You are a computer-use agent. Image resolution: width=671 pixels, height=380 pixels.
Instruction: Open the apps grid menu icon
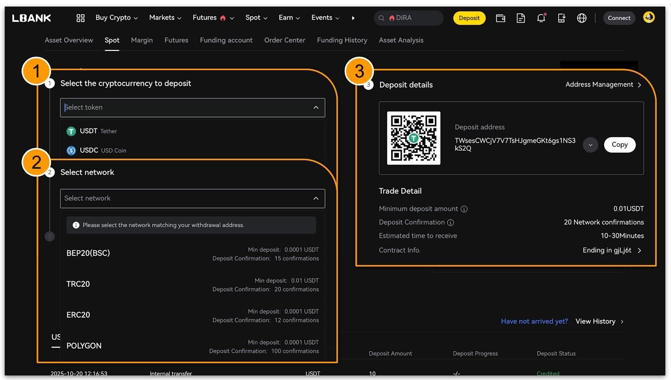[81, 18]
